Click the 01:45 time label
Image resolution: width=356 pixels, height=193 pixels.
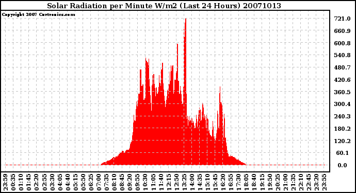[x=29, y=182]
